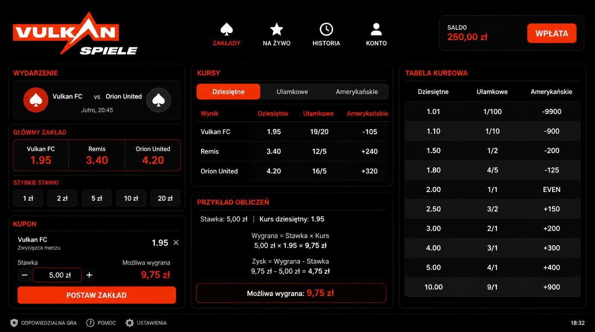
Task: Select Vulkan FC 1.95 main bet
Action: (x=41, y=155)
